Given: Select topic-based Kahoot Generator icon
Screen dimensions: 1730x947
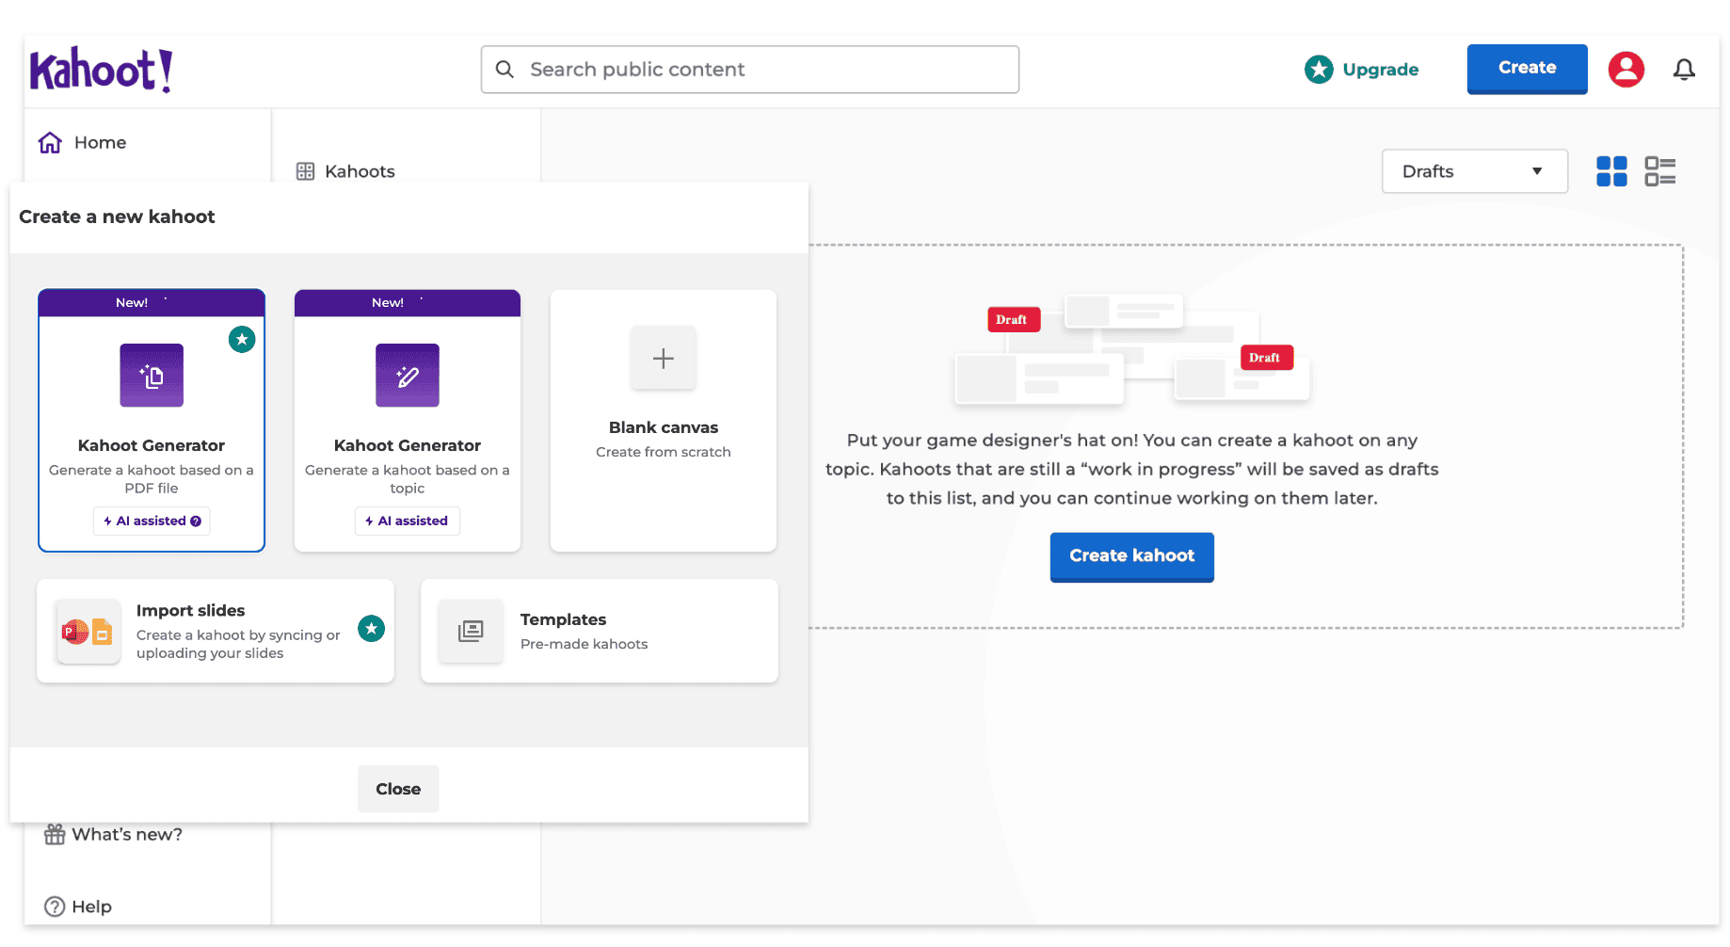Looking at the screenshot, I should [408, 376].
